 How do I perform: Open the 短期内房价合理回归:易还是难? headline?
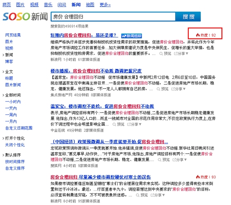(84, 35)
